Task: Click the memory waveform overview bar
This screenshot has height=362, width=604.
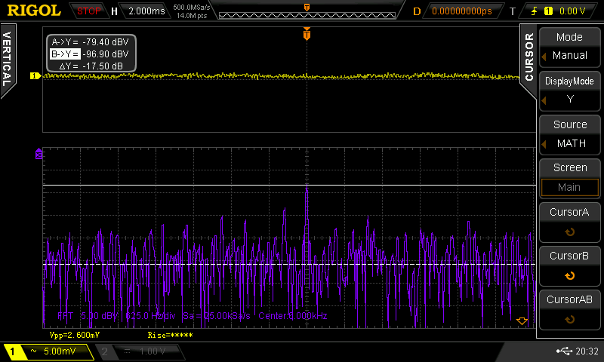Action: point(307,15)
